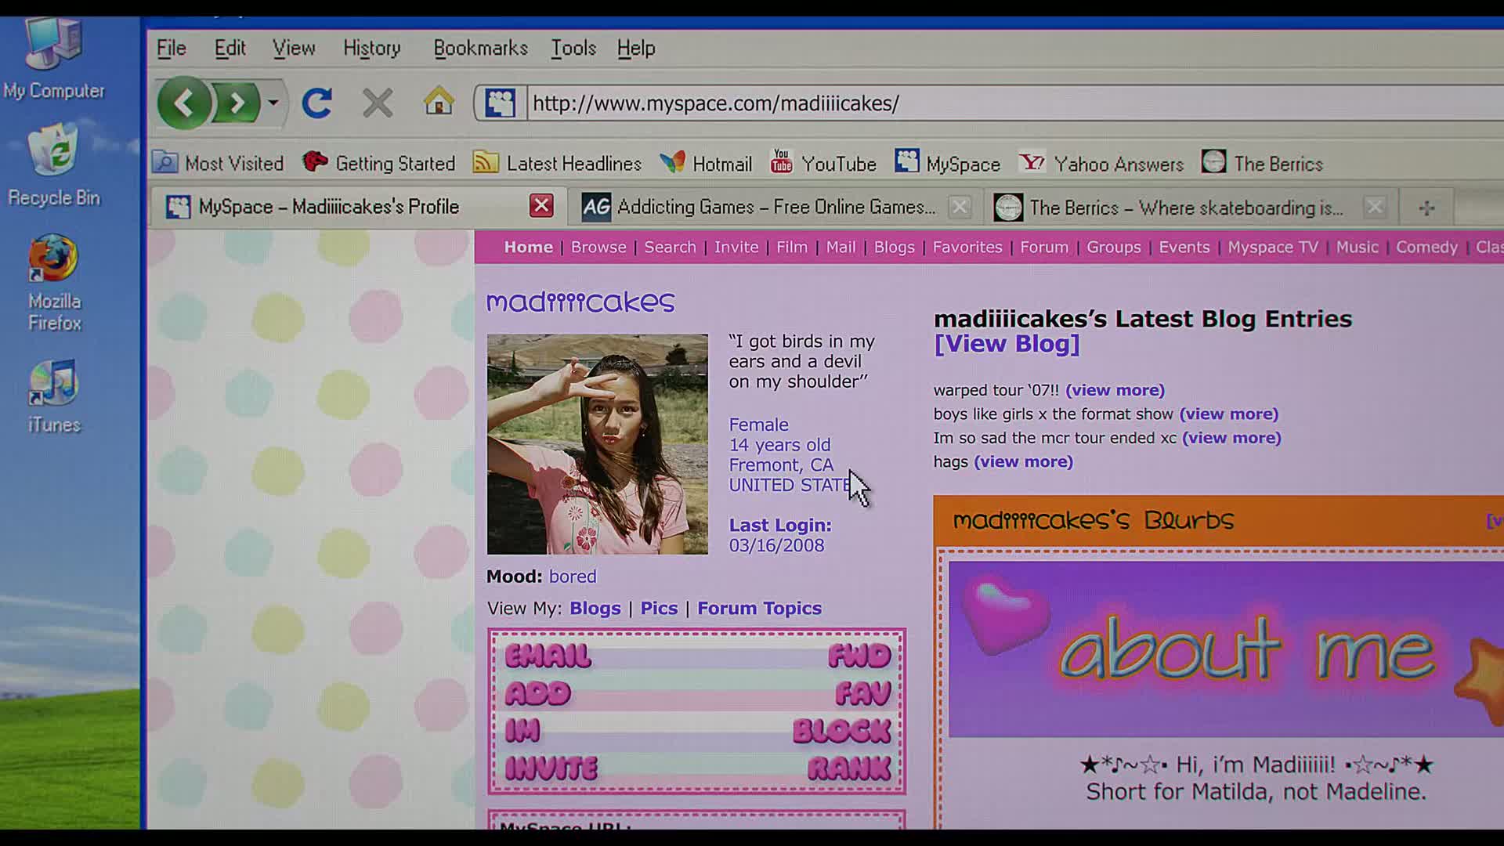Select the MySpace Madiiiicakes's Profile tab
Screen dimensions: 1504x846
point(359,207)
